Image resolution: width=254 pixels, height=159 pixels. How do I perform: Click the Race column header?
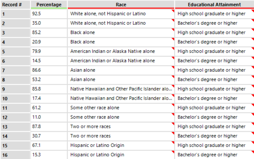coord(121,5)
